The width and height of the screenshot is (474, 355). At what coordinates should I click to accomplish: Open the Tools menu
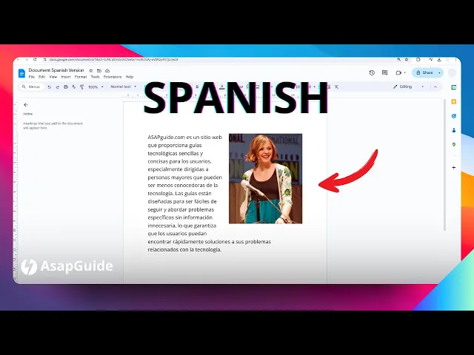click(96, 77)
